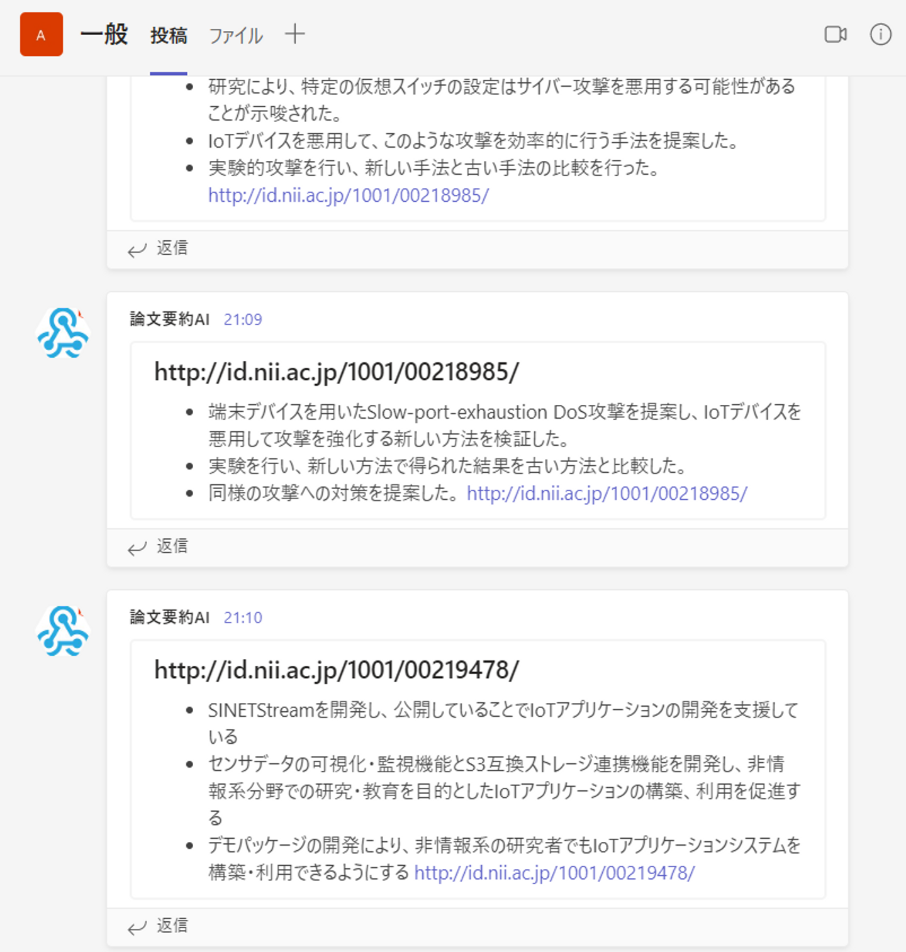Click 返信 under the 仮想スイッチ message
The width and height of the screenshot is (906, 952).
(x=158, y=248)
